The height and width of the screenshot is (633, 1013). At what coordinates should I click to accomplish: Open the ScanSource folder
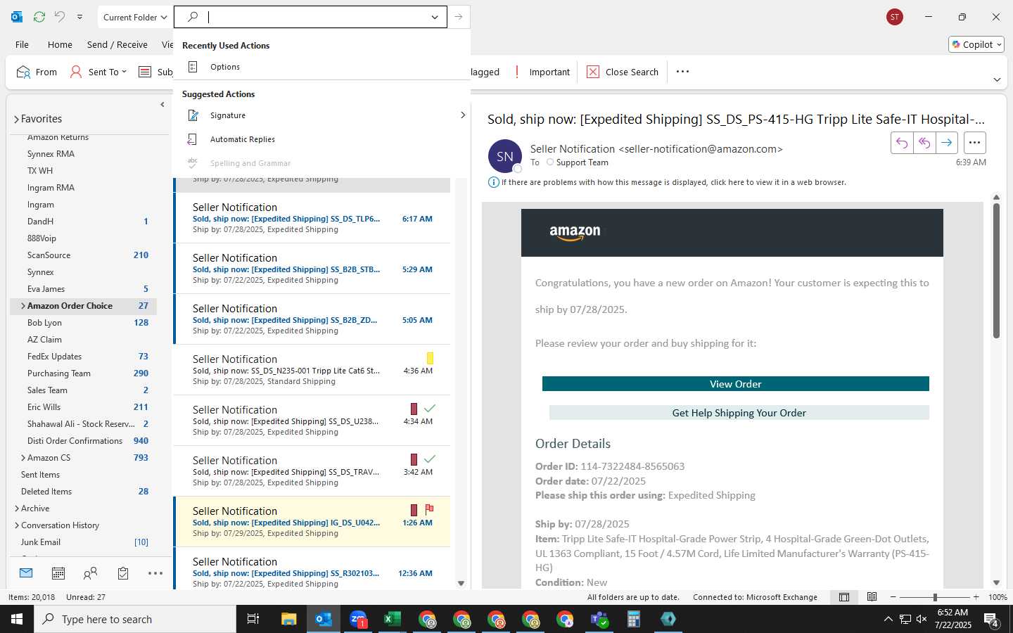click(x=49, y=255)
